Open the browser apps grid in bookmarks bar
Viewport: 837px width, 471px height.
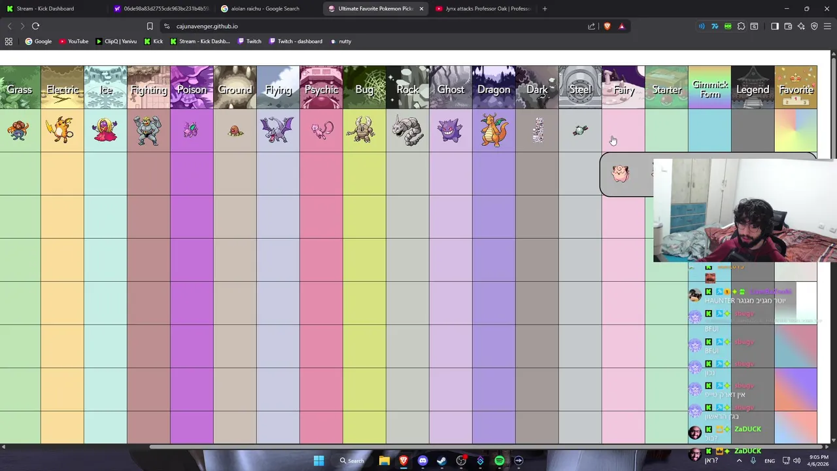9,41
